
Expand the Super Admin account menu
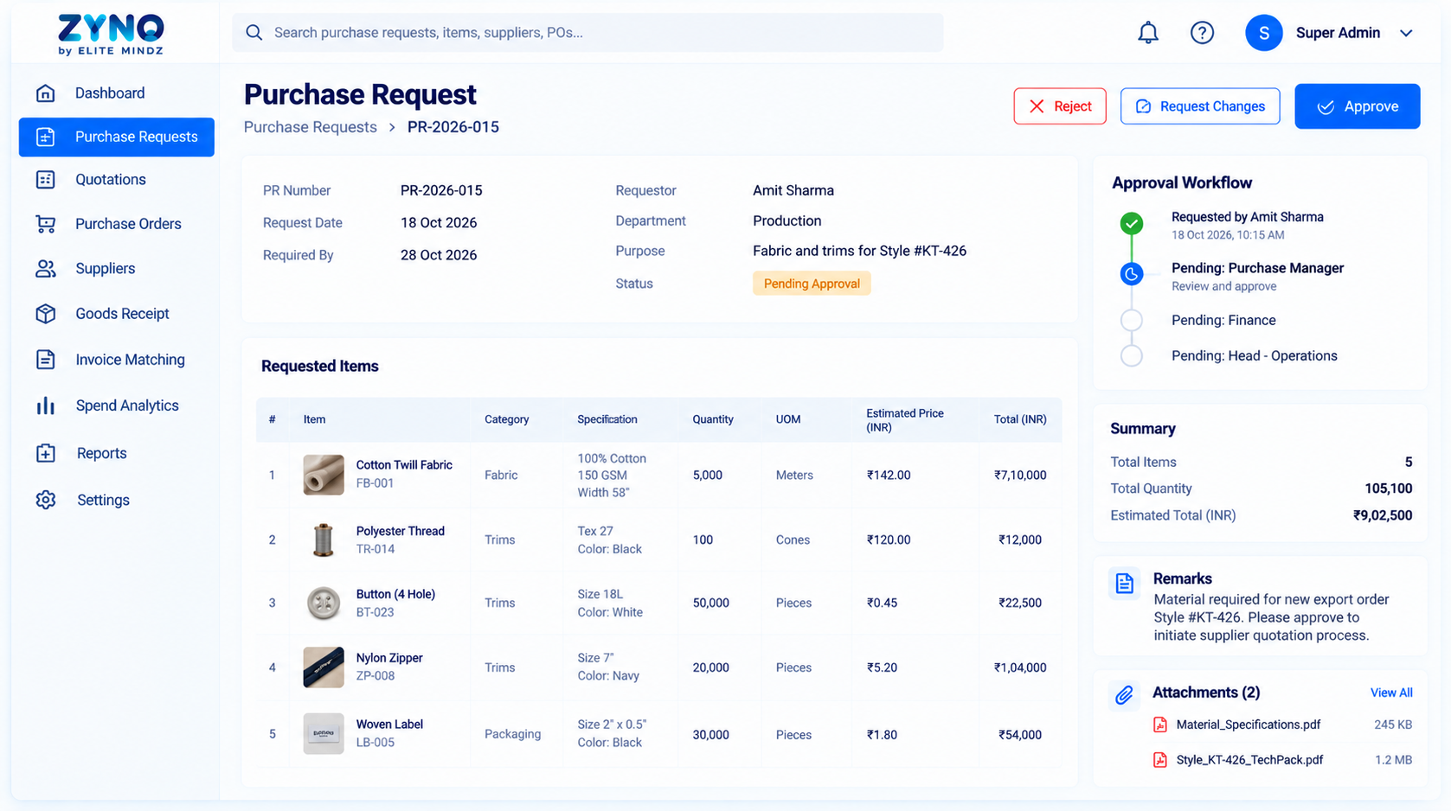point(1406,33)
